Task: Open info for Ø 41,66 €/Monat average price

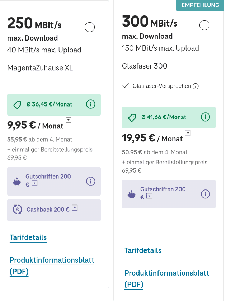Action: (205, 117)
